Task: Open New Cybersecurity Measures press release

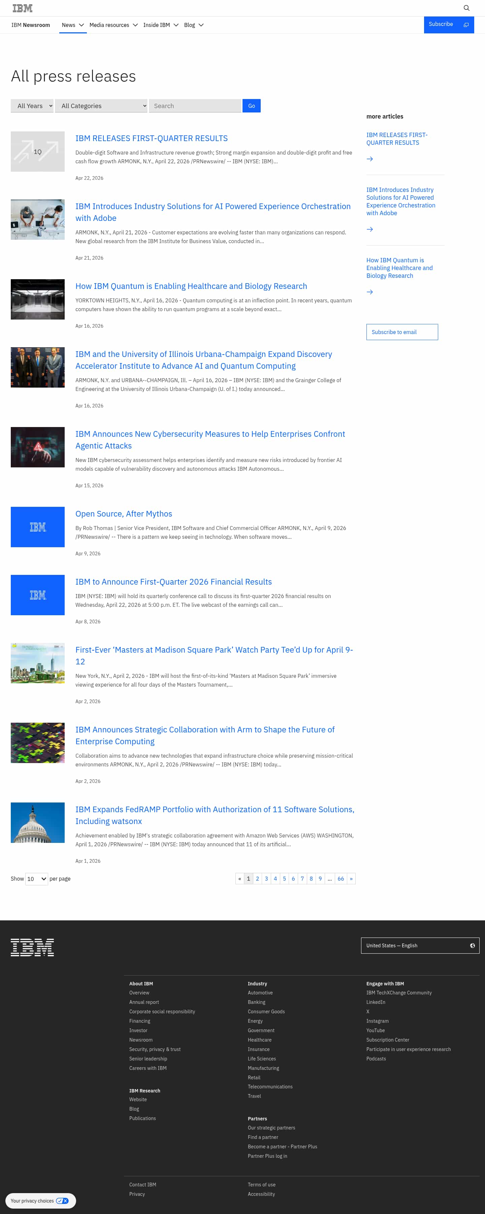Action: click(x=210, y=440)
